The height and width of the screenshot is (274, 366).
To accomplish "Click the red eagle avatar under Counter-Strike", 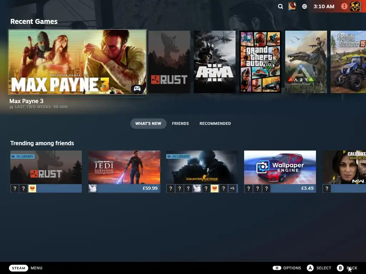I will tap(214, 188).
